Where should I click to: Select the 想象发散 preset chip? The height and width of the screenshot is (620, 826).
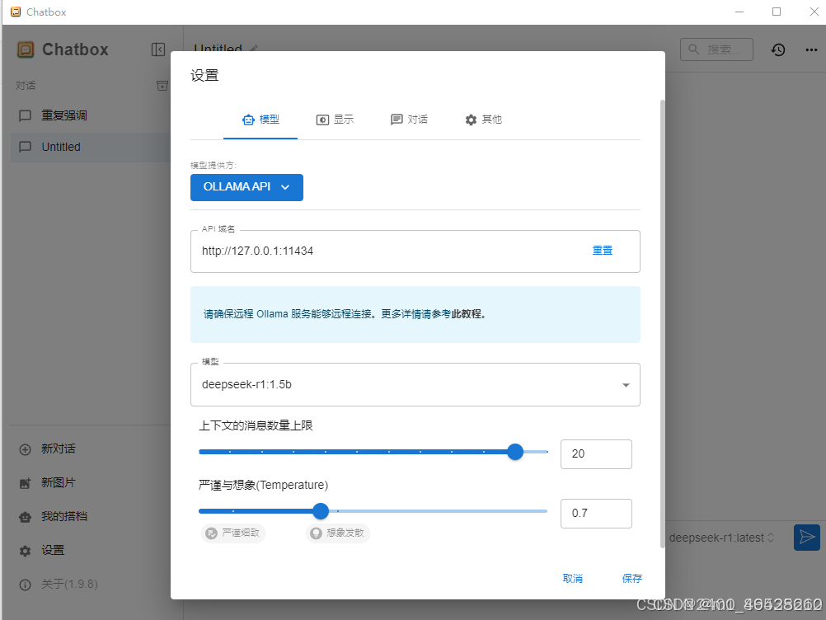point(338,533)
